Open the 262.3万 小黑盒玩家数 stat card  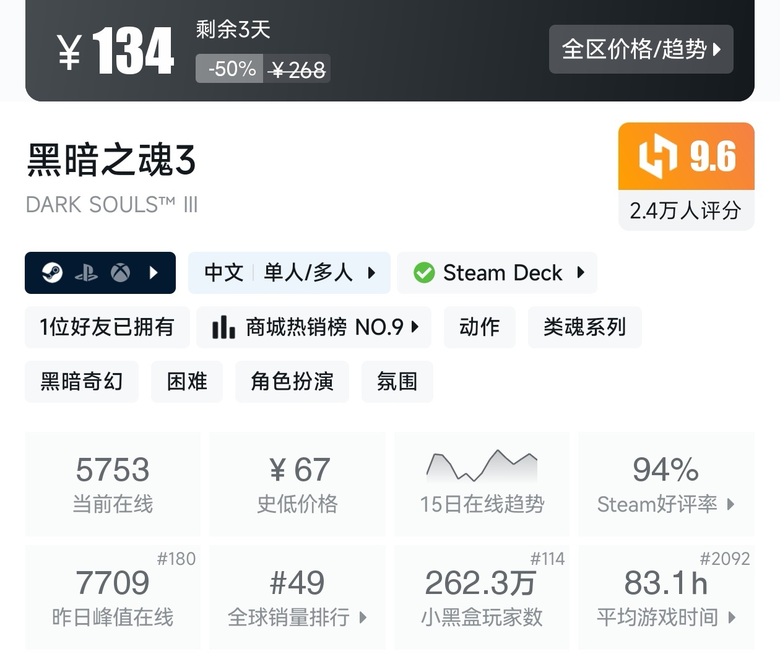click(482, 597)
